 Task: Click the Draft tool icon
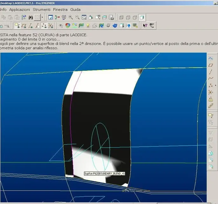[x=211, y=146]
